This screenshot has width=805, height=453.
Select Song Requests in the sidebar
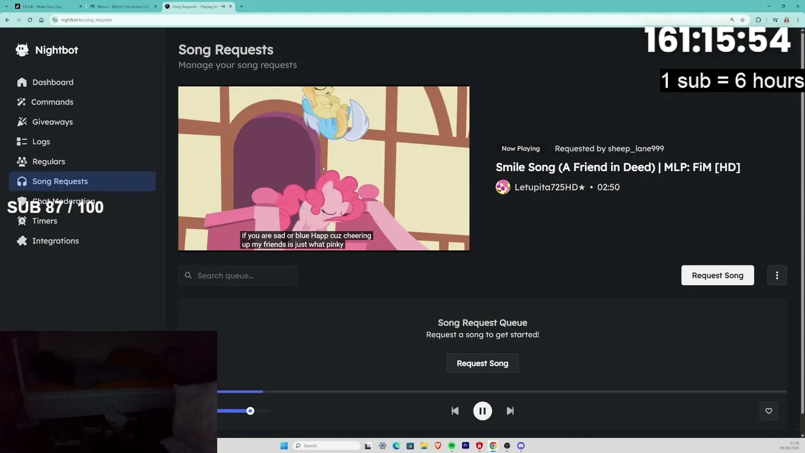82,181
